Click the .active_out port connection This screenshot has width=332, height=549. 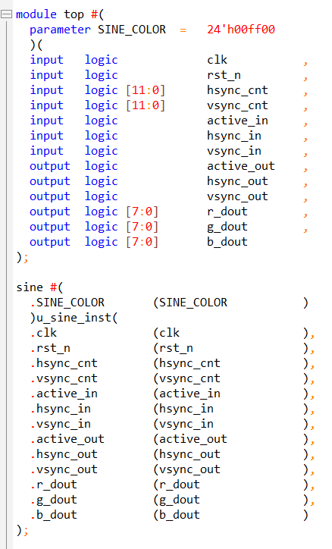point(67,439)
